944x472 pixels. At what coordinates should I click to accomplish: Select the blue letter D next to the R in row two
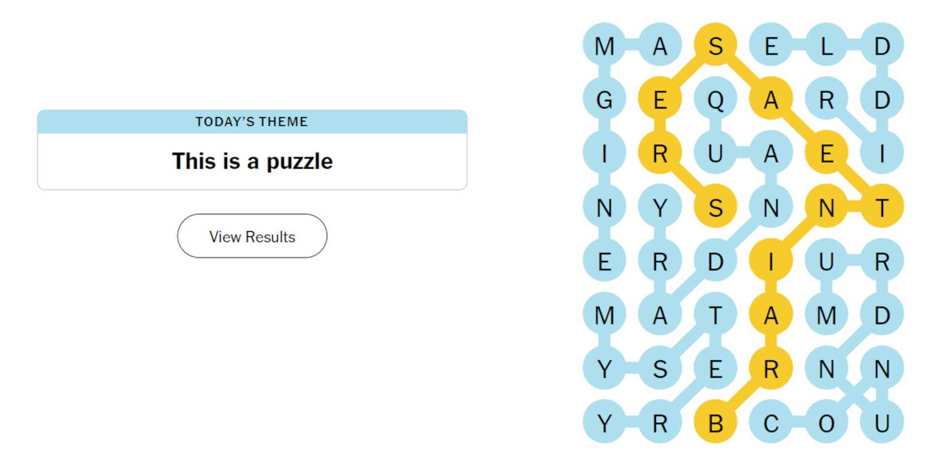click(883, 100)
